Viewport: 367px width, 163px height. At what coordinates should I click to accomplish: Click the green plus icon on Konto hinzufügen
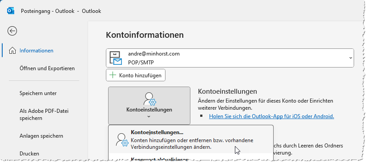tap(113, 75)
